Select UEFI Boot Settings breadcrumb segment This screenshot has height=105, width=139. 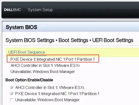[x=113, y=40]
